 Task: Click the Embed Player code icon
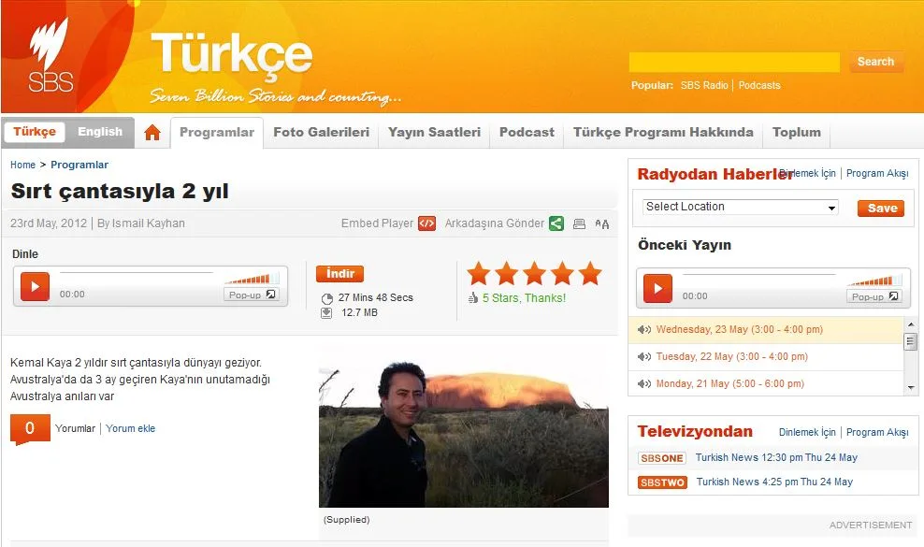pos(426,223)
